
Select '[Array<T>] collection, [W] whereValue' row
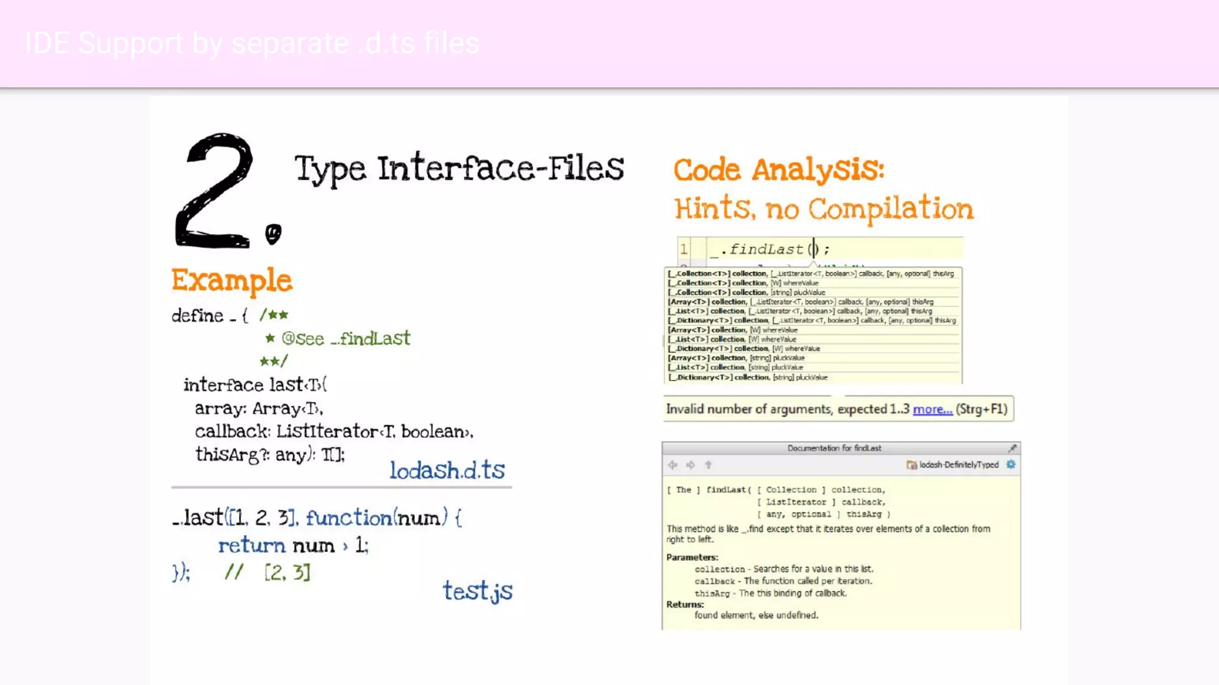813,330
